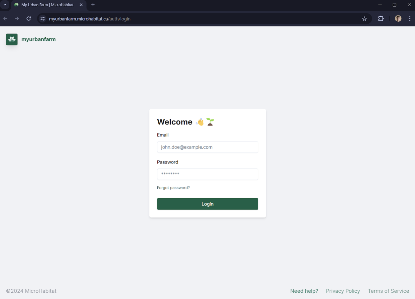Click the myurbanfarm leaf logo icon
Image resolution: width=415 pixels, height=299 pixels.
[x=12, y=39]
